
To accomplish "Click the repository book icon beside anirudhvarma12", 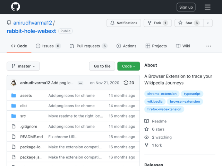I will tap(9, 23).
